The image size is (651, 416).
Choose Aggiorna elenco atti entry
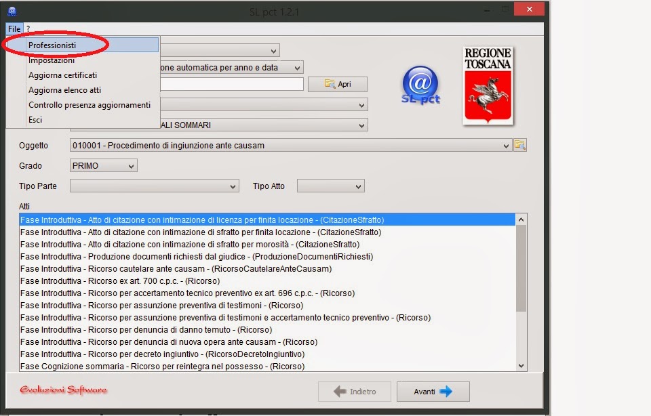(83, 90)
